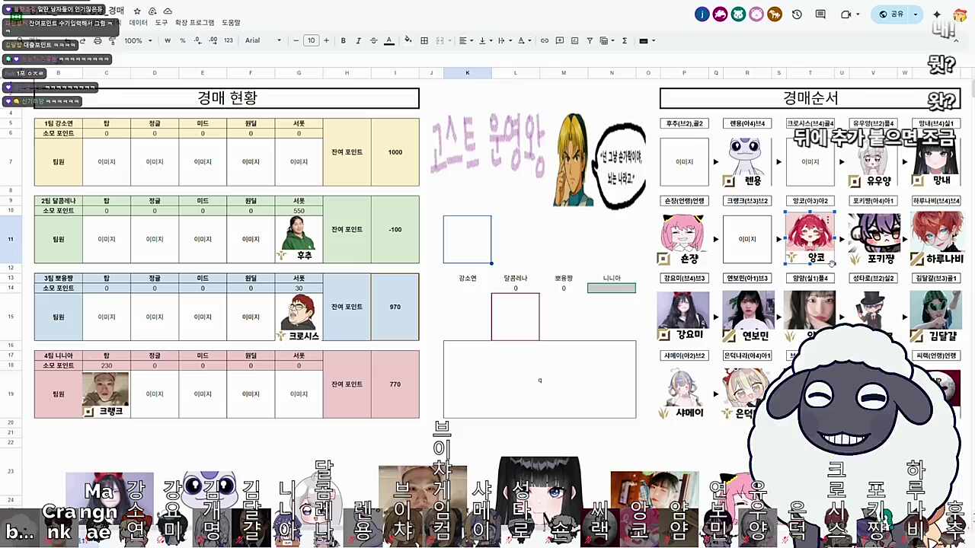This screenshot has width=975, height=548.
Task: Open the Arial font dropdown
Action: pos(263,40)
